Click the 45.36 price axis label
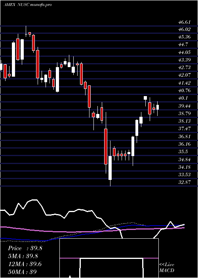The image size is (198, 278). coord(185,37)
